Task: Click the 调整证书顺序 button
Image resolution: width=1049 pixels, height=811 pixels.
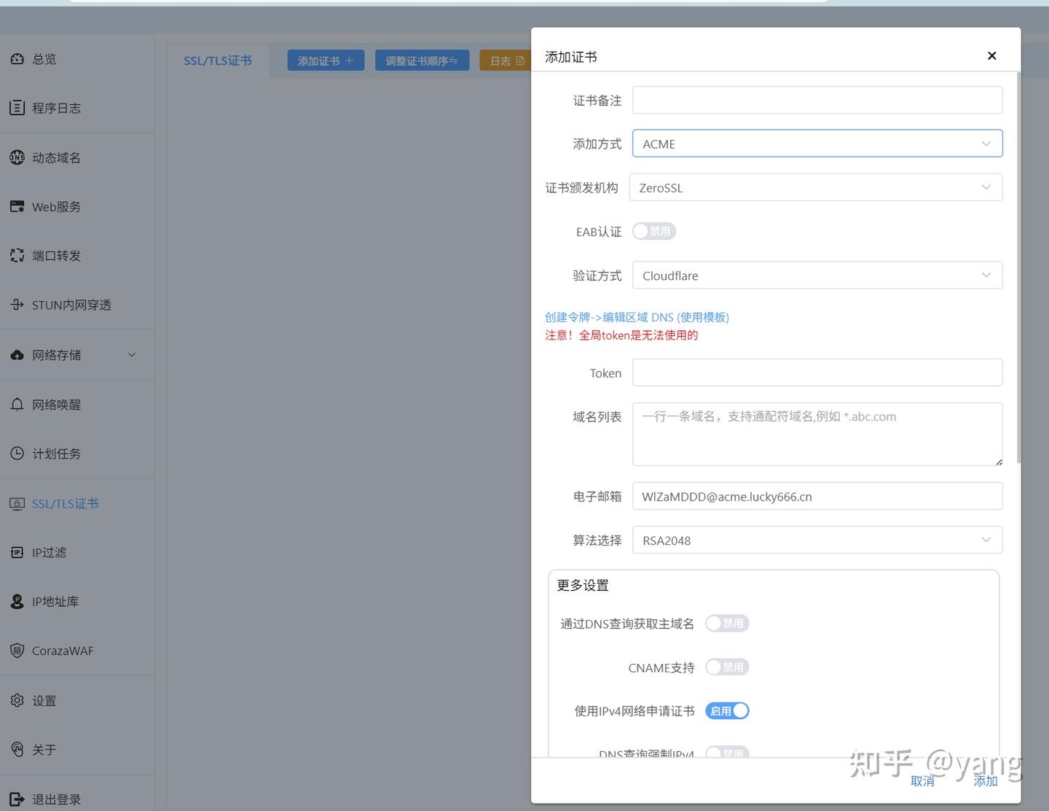Action: pos(422,60)
